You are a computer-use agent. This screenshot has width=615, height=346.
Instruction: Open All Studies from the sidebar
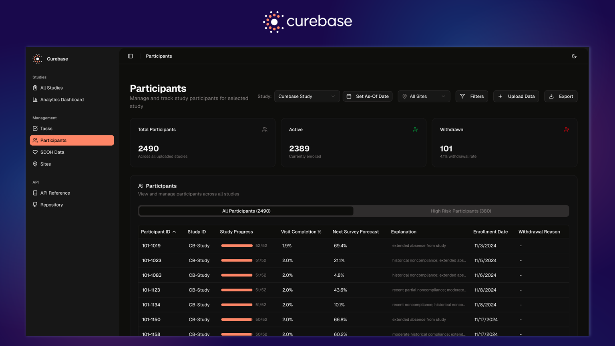click(51, 88)
